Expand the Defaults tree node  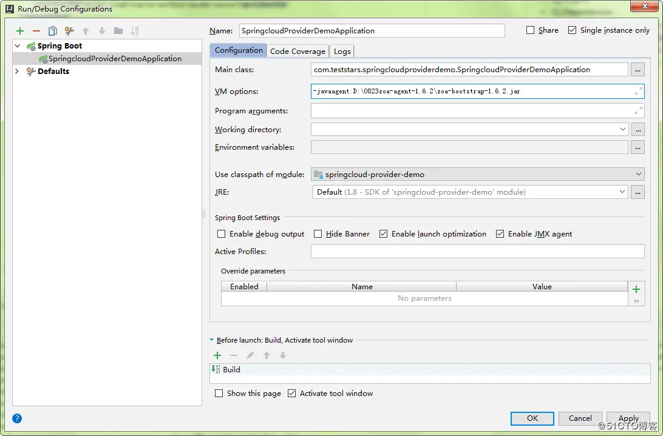[x=17, y=71]
